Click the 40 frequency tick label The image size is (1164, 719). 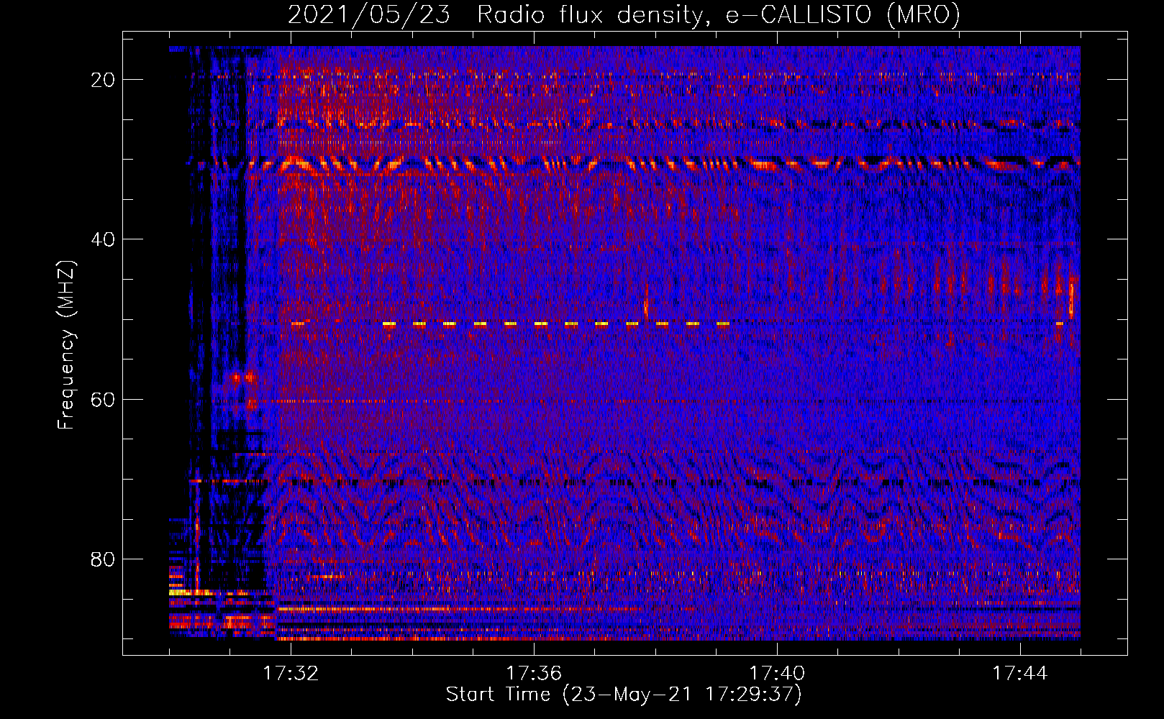(x=103, y=239)
